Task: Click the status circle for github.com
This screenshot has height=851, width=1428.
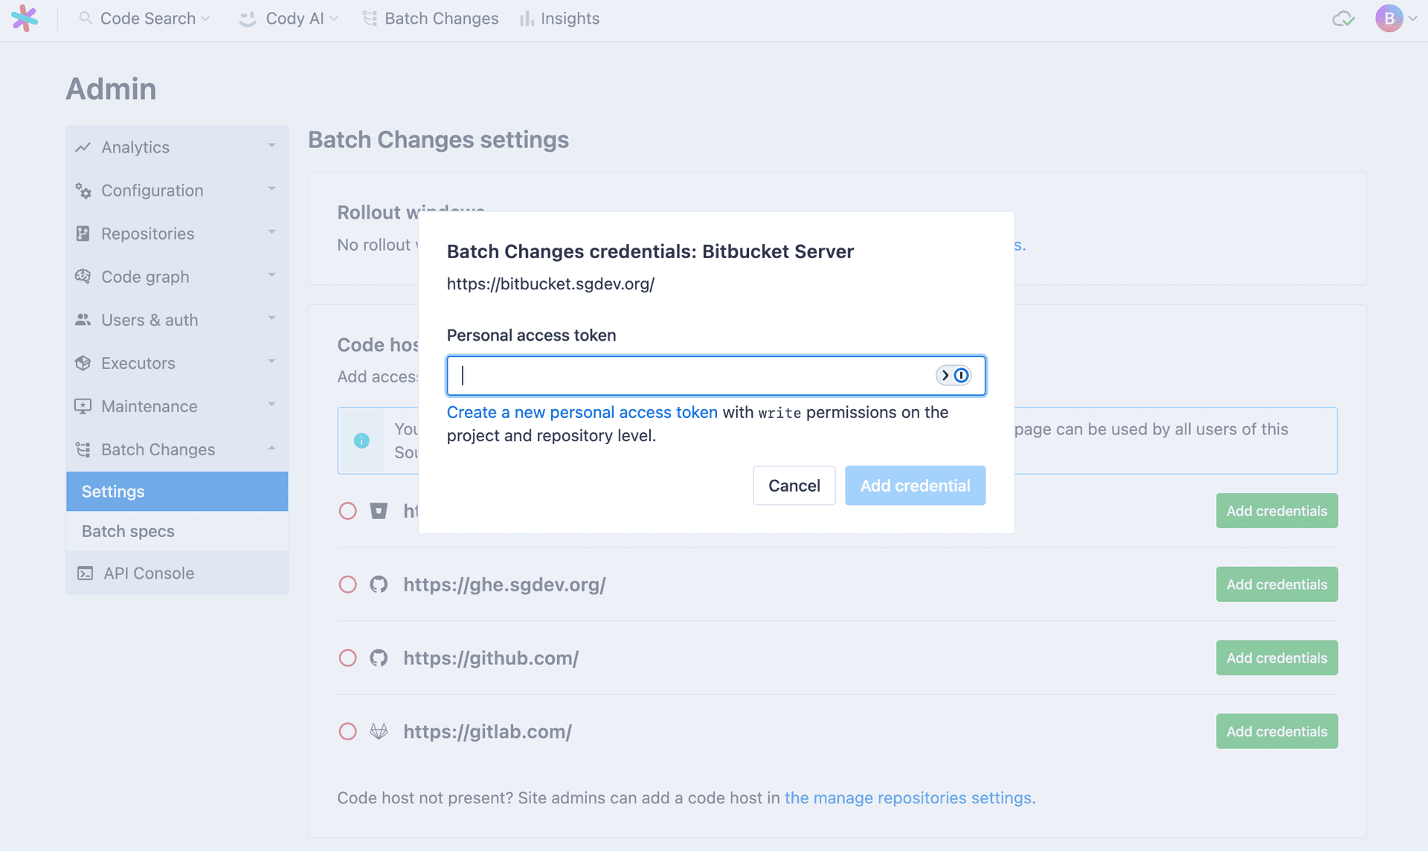Action: point(347,658)
